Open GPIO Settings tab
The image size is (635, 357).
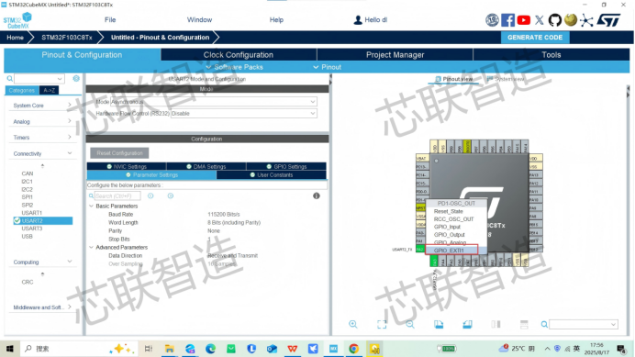[286, 166]
